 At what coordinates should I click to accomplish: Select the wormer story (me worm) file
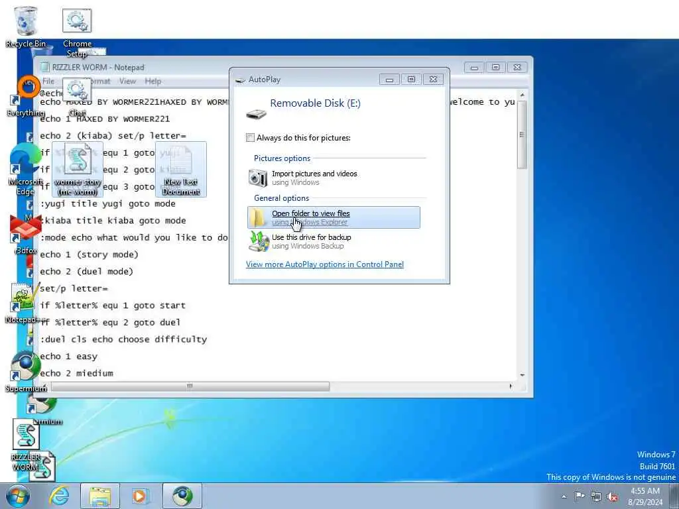pos(78,170)
